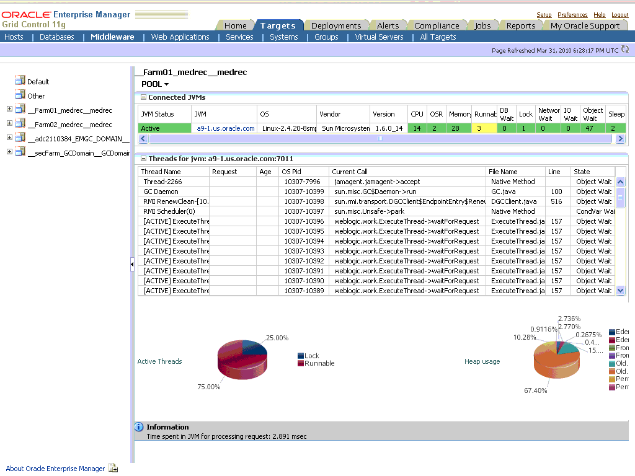Open the My Oracle Support tab

[x=585, y=25]
